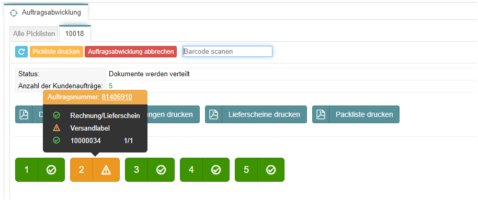Click checkmark icon of order box 5
The height and width of the screenshot is (200, 478).
pos(271,170)
